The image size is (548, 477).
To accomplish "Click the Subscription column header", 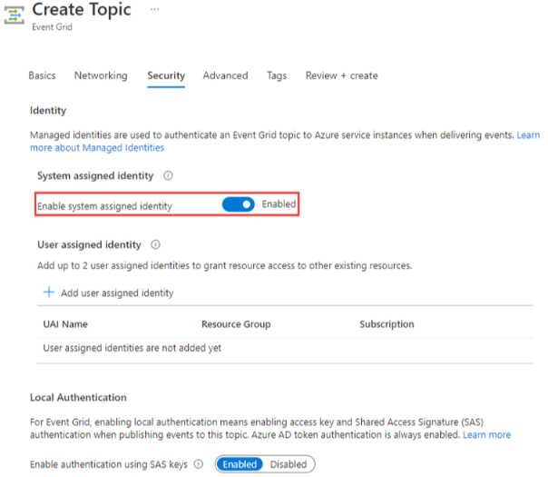I will (387, 324).
